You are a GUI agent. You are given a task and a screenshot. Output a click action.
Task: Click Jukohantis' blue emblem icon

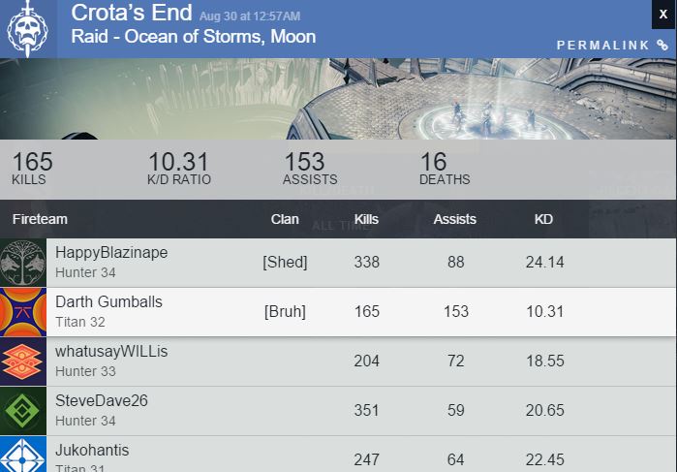(x=22, y=455)
